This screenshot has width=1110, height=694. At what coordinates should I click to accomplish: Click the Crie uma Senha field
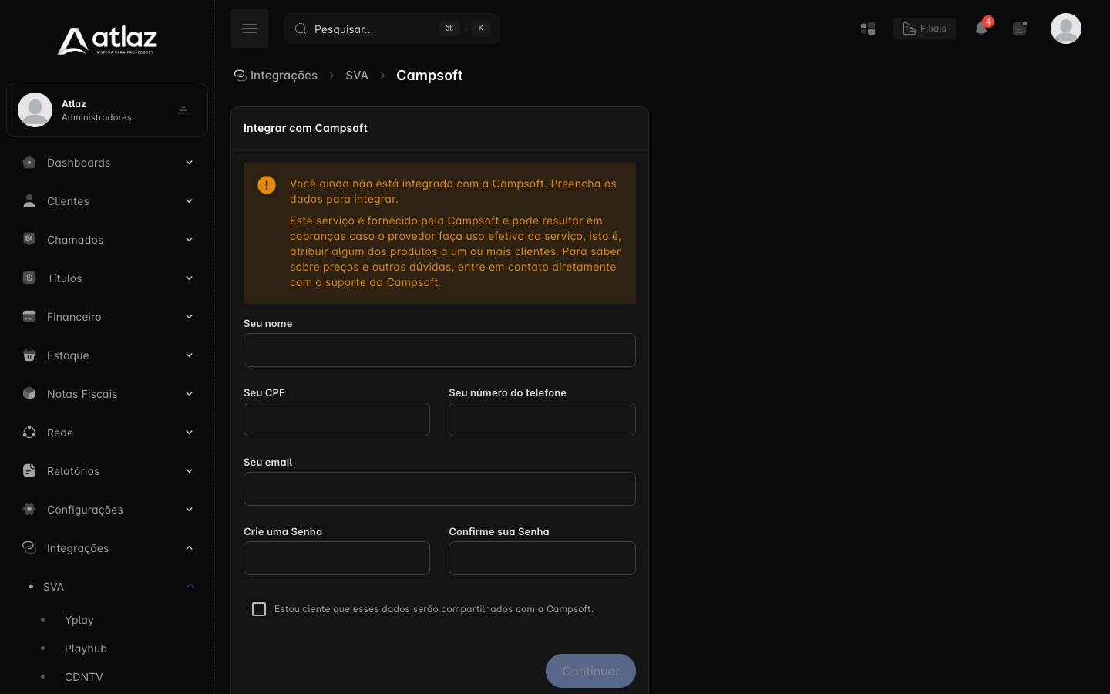[x=337, y=558]
